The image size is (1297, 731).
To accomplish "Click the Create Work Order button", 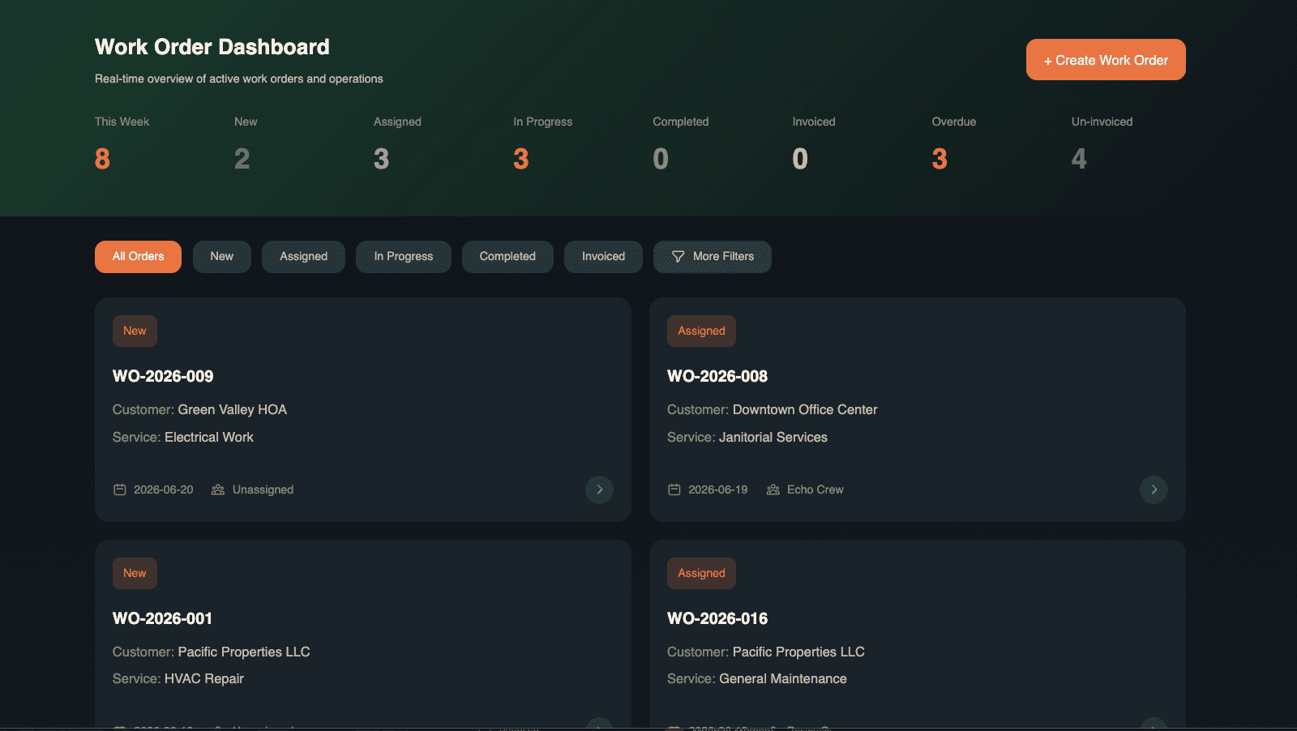I will click(1106, 60).
